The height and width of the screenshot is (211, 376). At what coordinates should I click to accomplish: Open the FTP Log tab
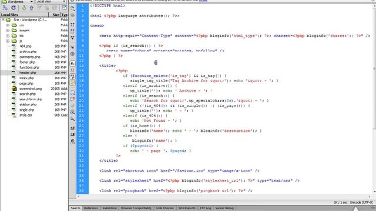click(206, 208)
